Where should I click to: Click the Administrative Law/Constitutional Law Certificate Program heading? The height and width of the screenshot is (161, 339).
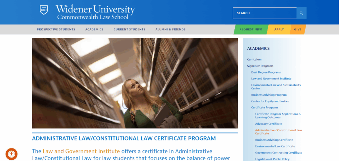coord(124,138)
